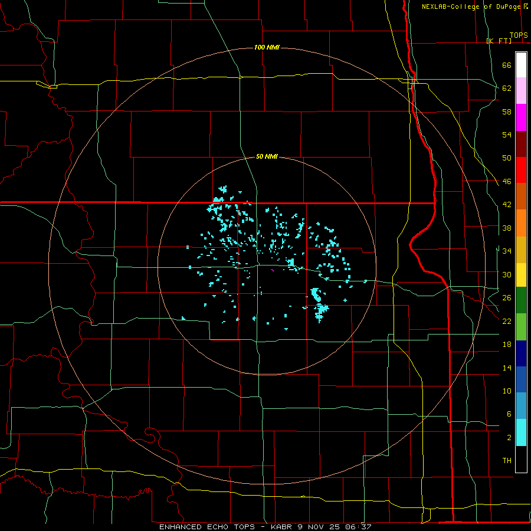
Task: Click the legend value 22
Action: pyautogui.click(x=507, y=321)
